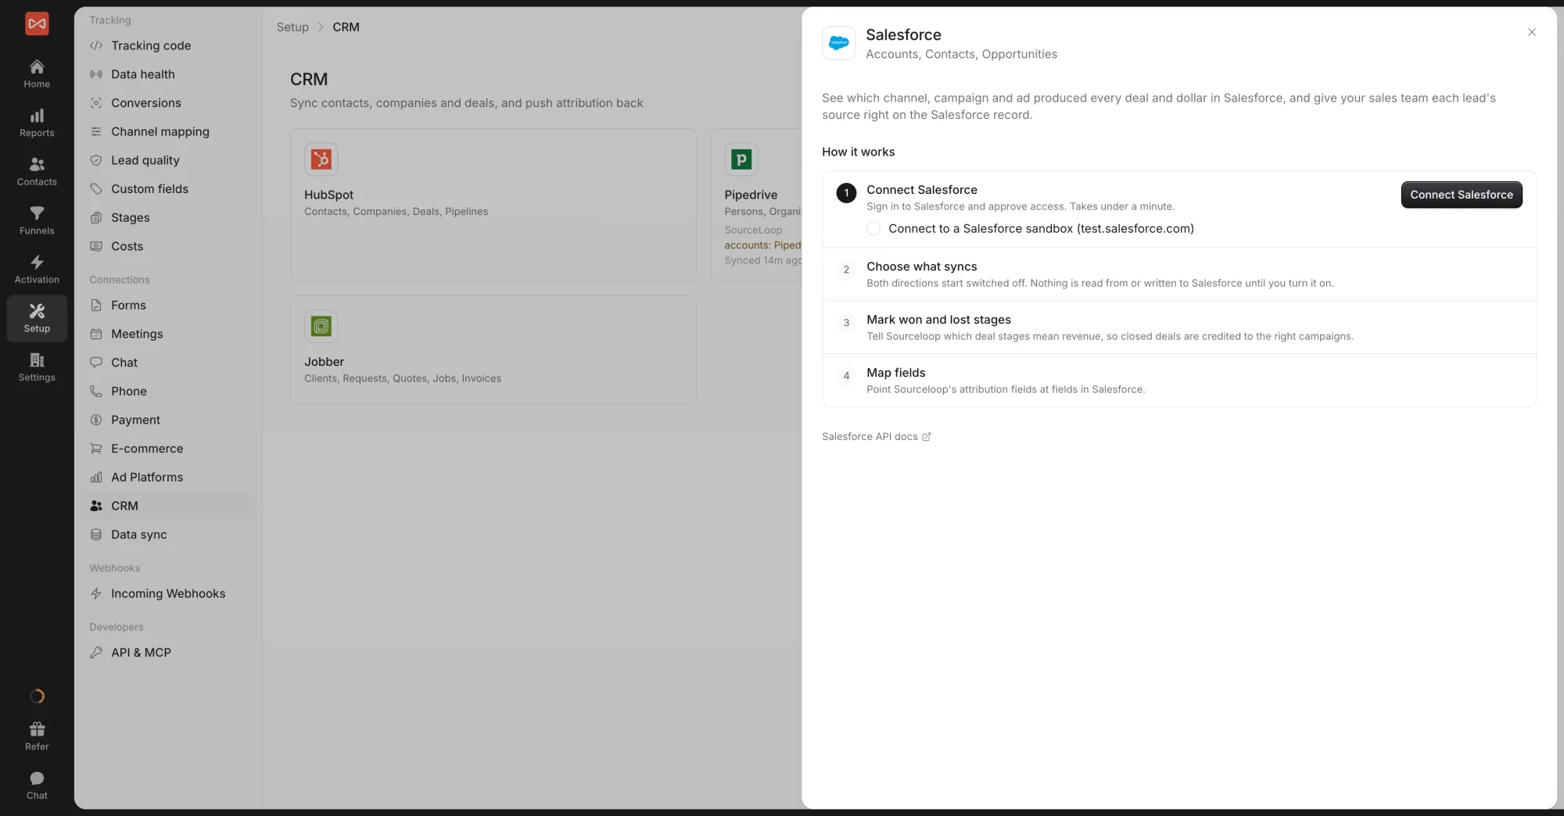
Task: Click the HubSpot logo icon
Action: [x=321, y=159]
